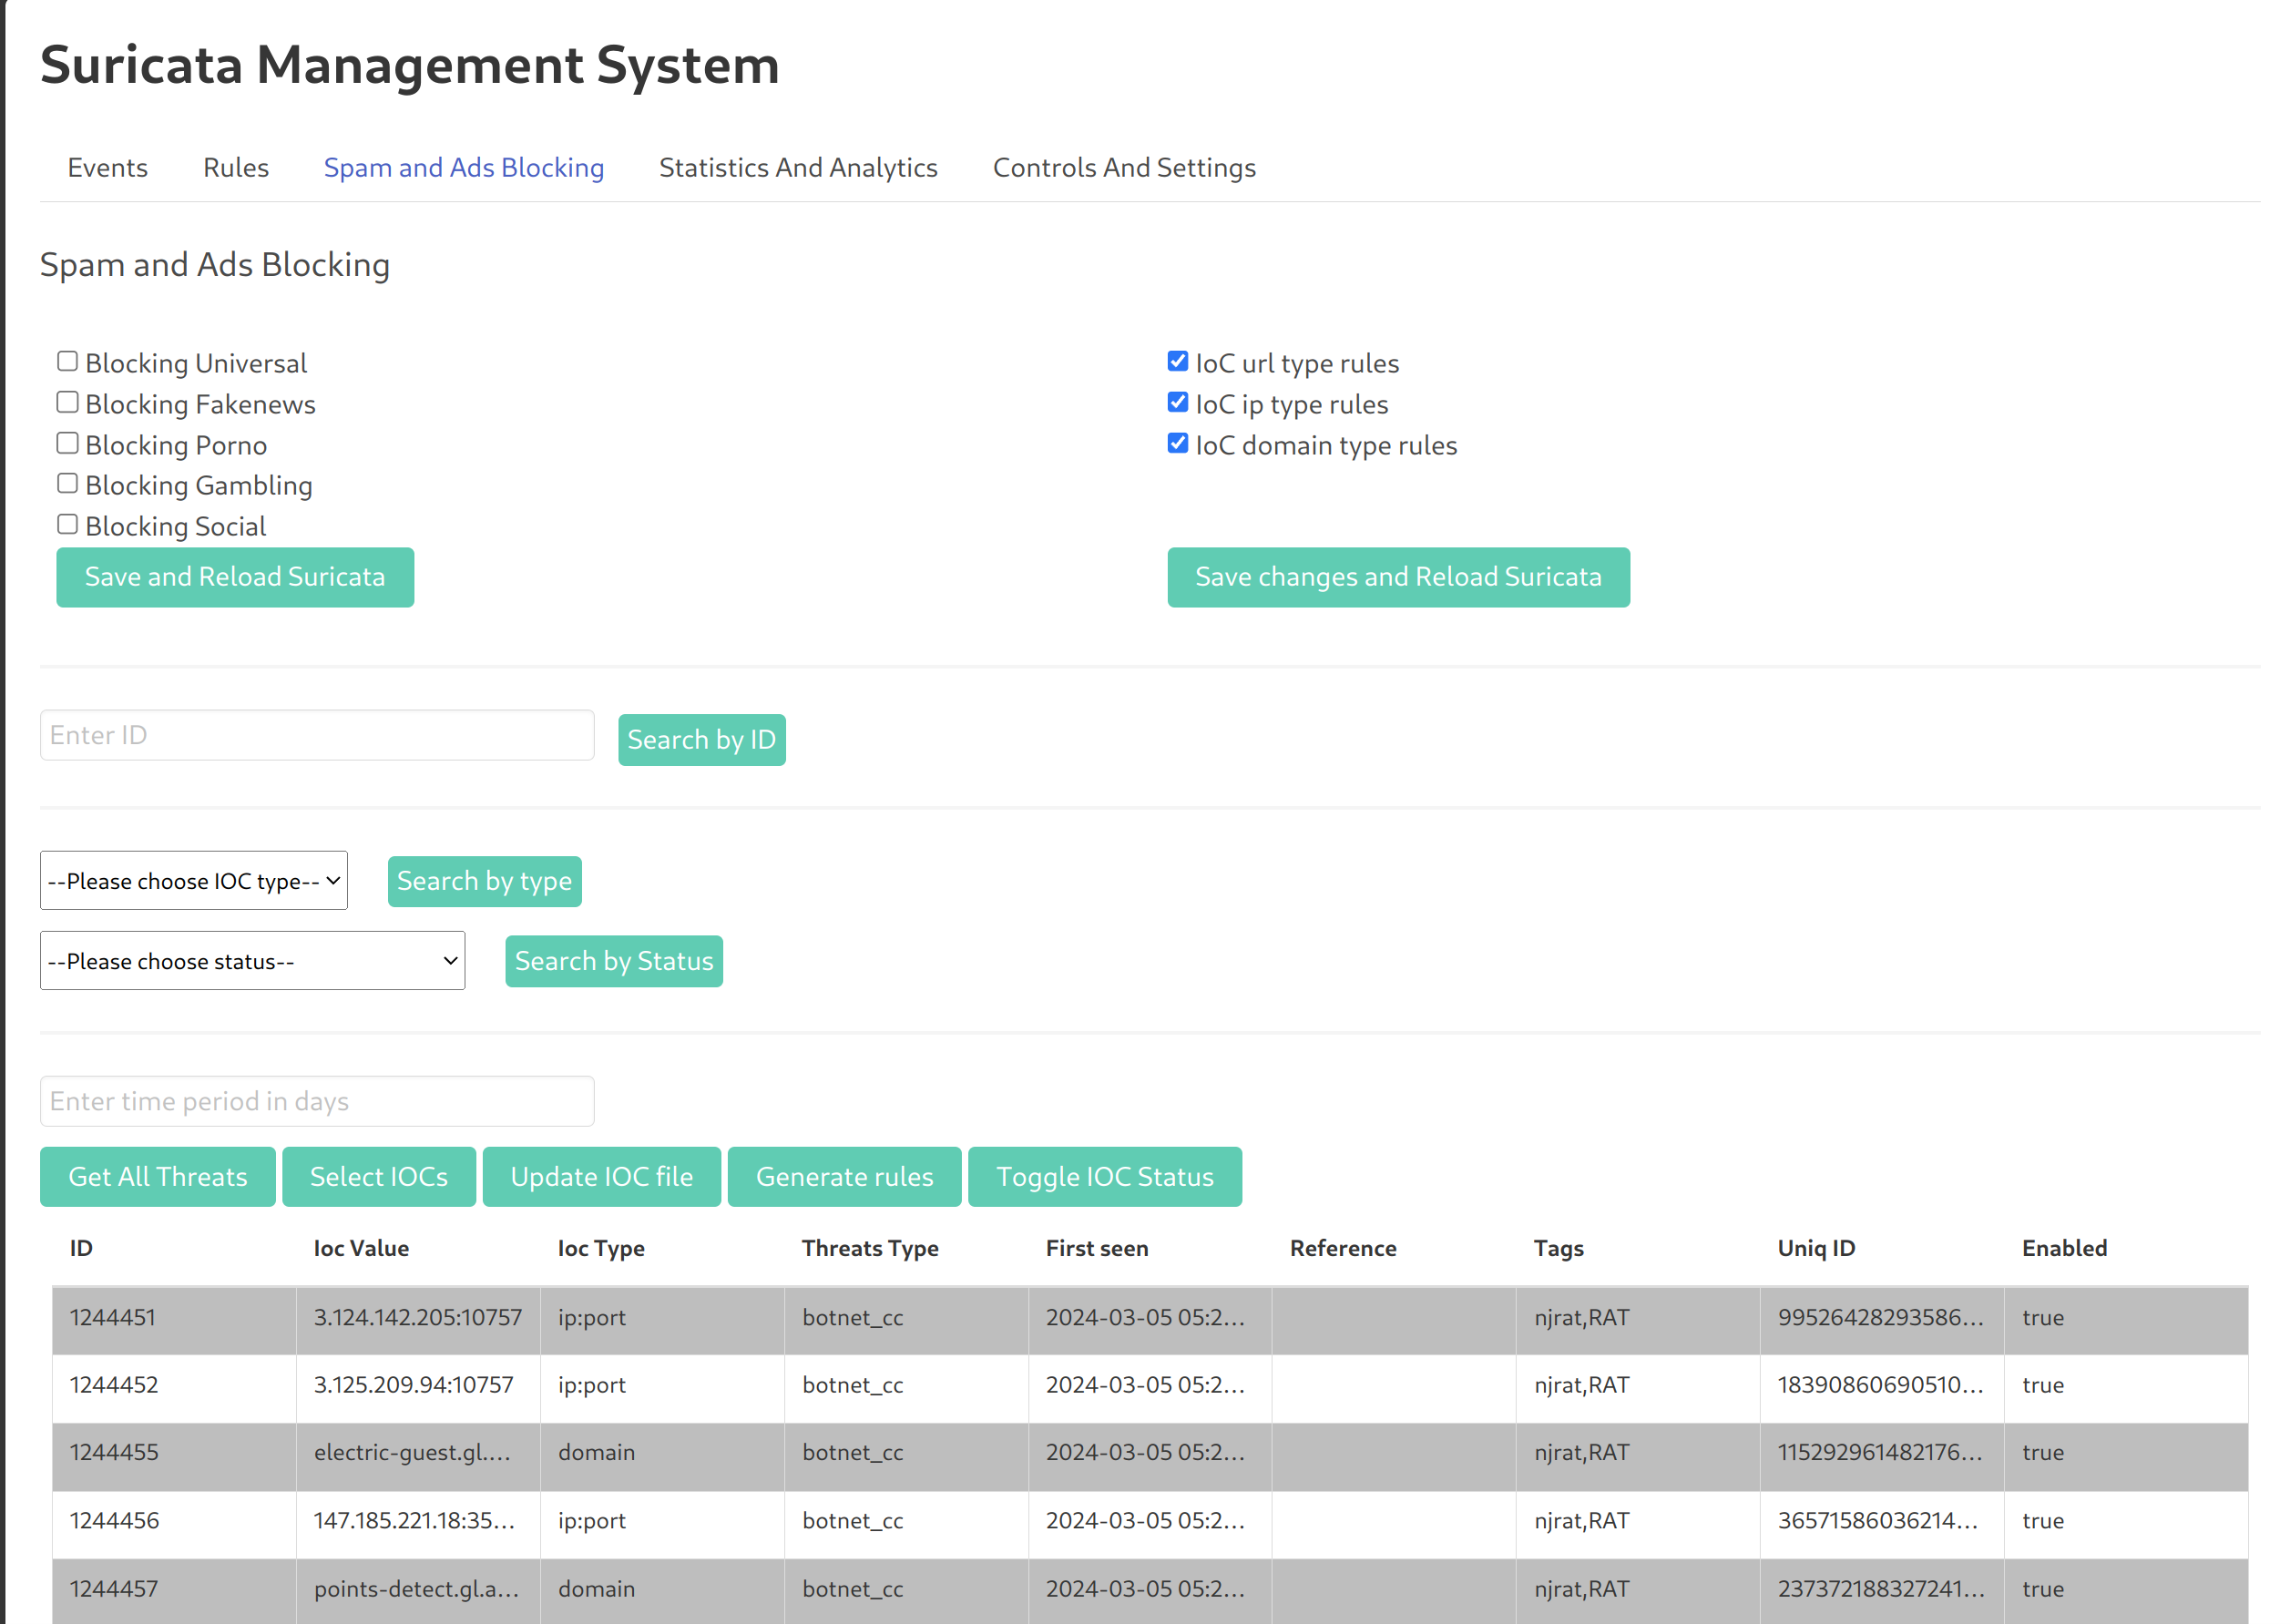Screen dimensions: 2290x1624
Task: Click the electric-guest.gl... domain value
Action: 413,1452
